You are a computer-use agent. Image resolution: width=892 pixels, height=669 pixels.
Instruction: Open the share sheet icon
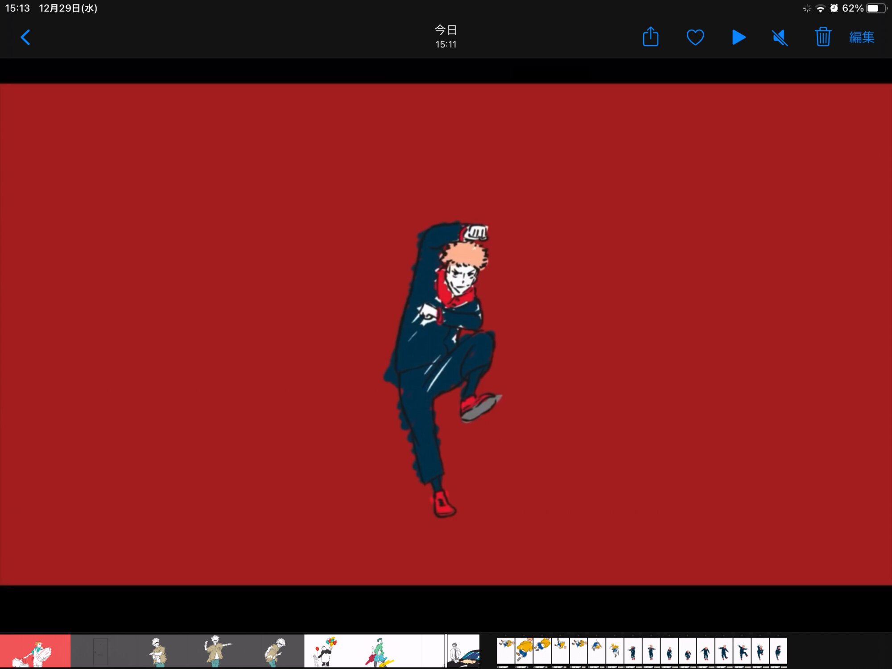pyautogui.click(x=650, y=37)
